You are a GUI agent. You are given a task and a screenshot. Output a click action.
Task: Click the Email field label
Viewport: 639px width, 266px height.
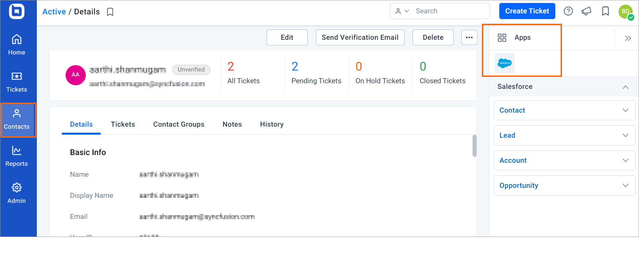click(78, 217)
